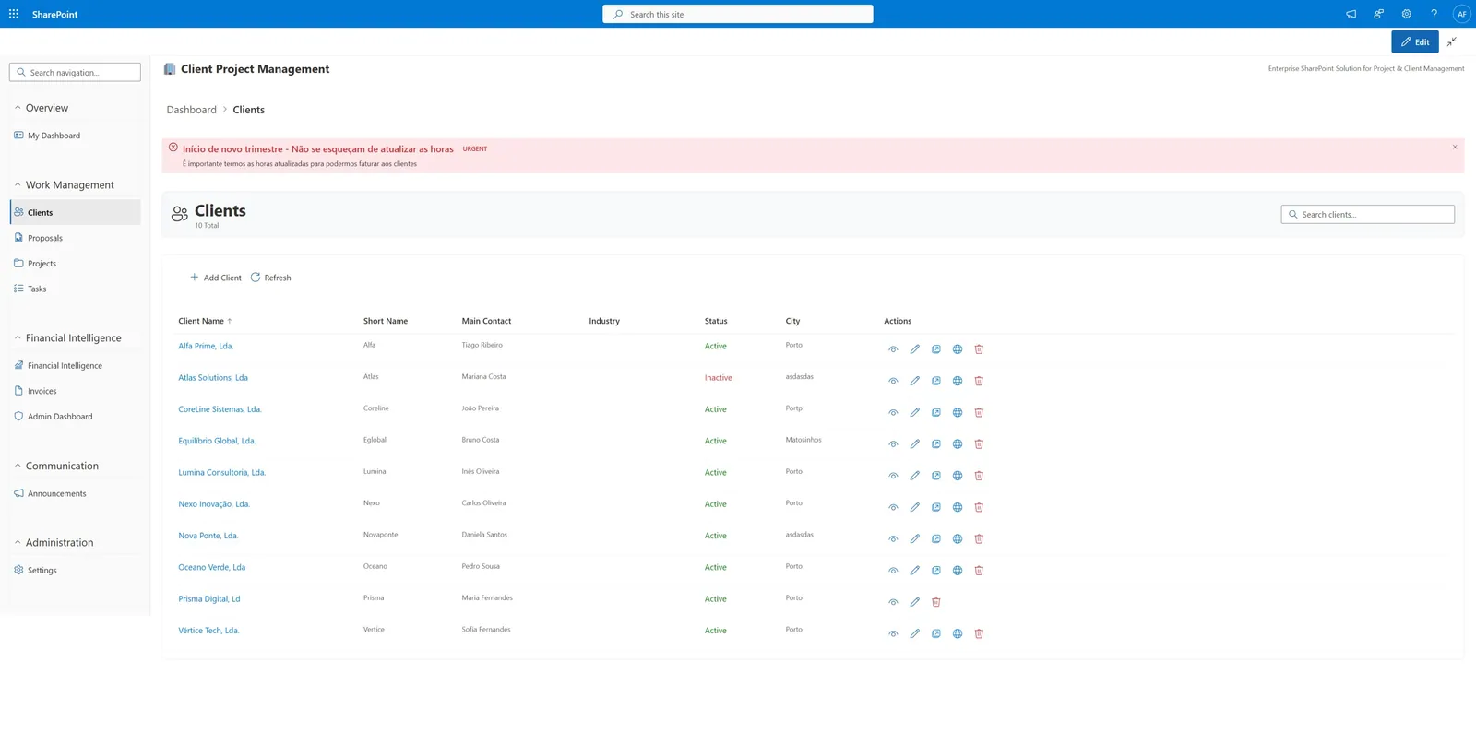Dismiss the urgent announcement banner
The image size is (1476, 756).
[x=1455, y=148]
